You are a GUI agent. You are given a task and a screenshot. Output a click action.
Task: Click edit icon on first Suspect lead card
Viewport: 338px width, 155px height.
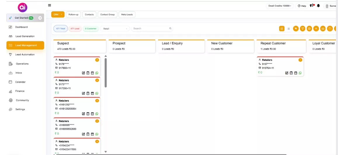pyautogui.click(x=84, y=73)
